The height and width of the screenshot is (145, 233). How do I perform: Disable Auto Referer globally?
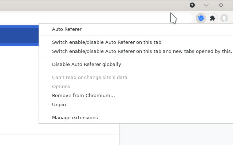point(86,65)
